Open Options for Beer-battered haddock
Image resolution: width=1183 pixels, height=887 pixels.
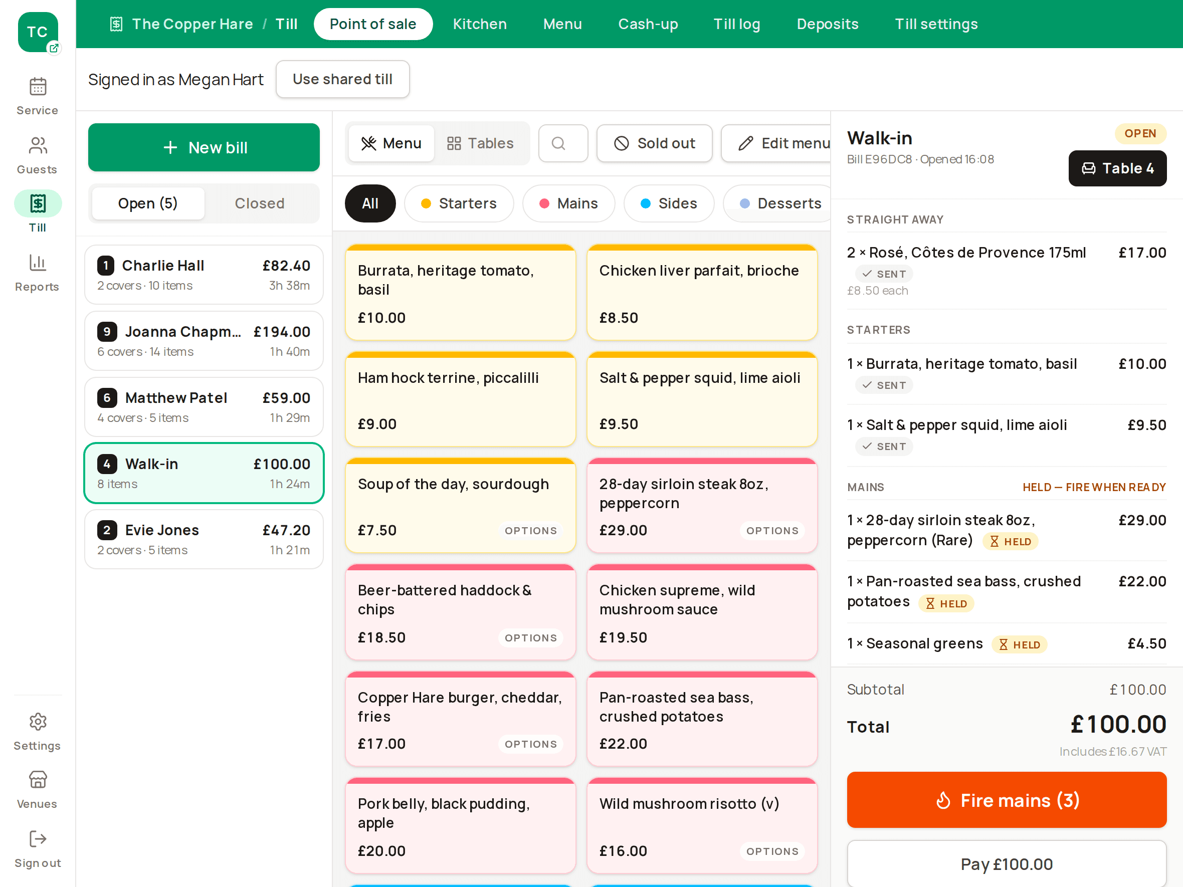(530, 637)
